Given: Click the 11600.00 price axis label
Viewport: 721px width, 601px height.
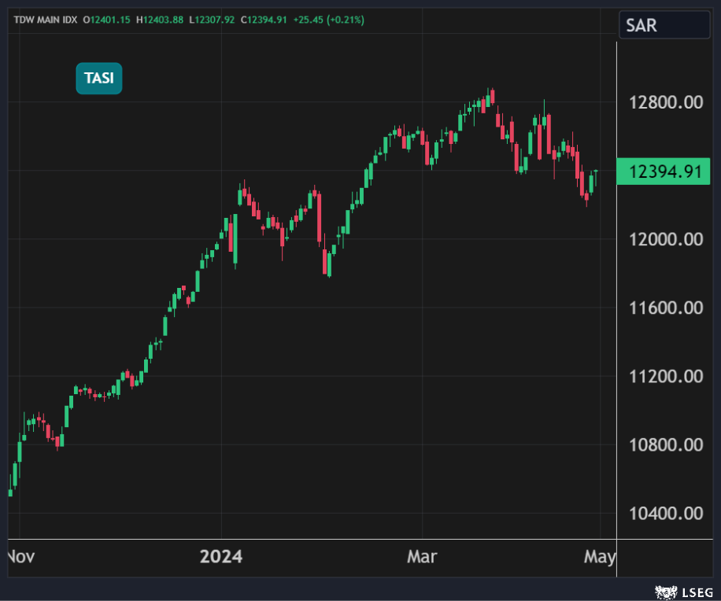Looking at the screenshot, I should [667, 308].
